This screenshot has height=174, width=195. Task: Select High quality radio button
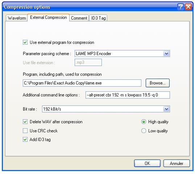(x=144, y=122)
